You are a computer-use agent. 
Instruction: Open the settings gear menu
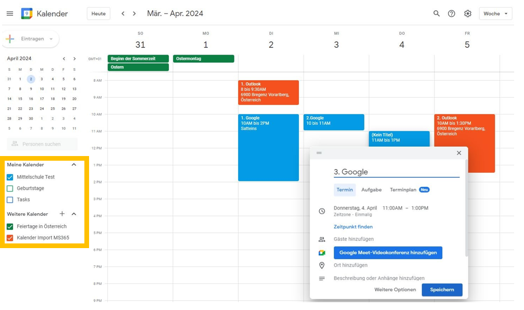[x=468, y=14]
